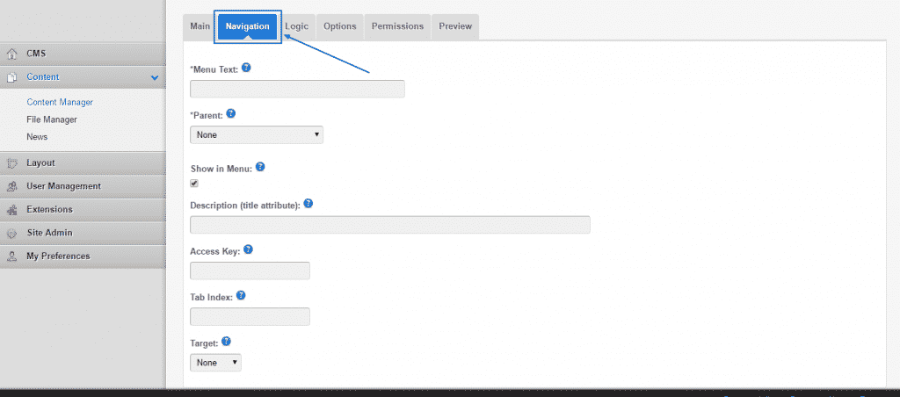Click the Site Admin gear icon
The width and height of the screenshot is (900, 397).
pos(11,234)
